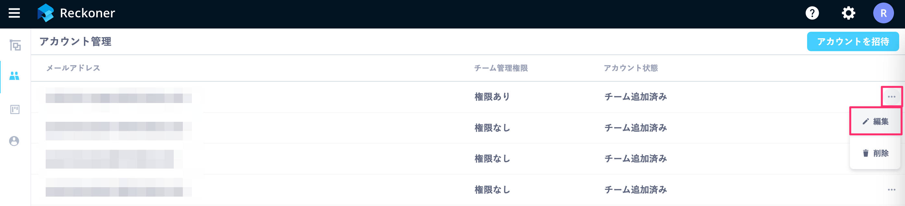Click the アカウントを招待 button
Image resolution: width=905 pixels, height=206 pixels.
point(854,41)
